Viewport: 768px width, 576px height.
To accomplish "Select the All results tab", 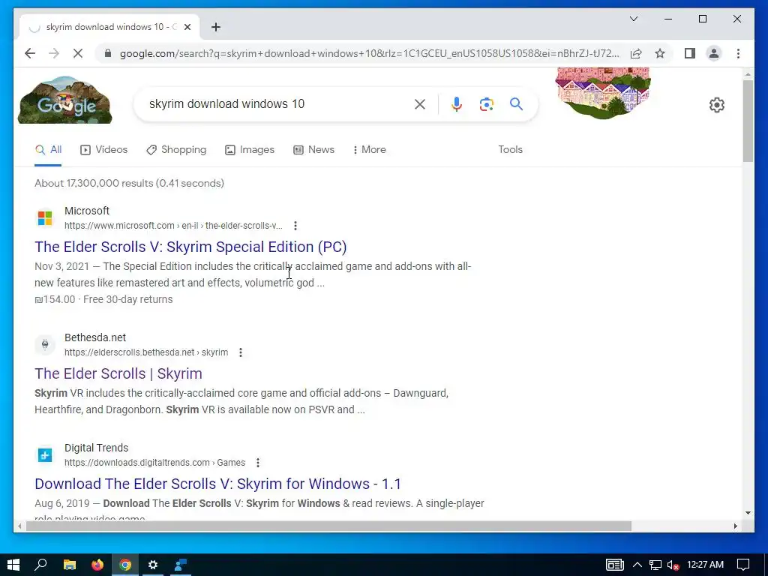I will click(x=48, y=150).
